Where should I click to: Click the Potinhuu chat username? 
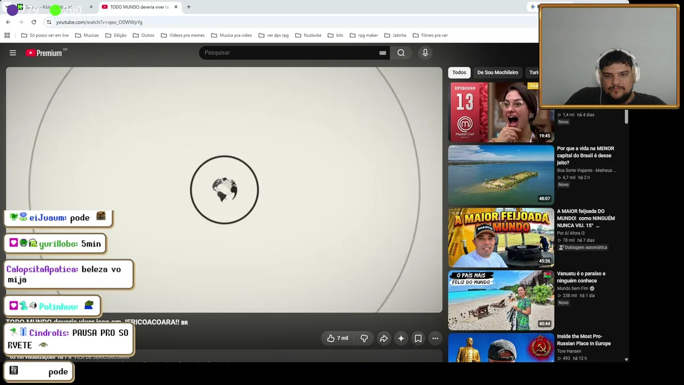[58, 306]
